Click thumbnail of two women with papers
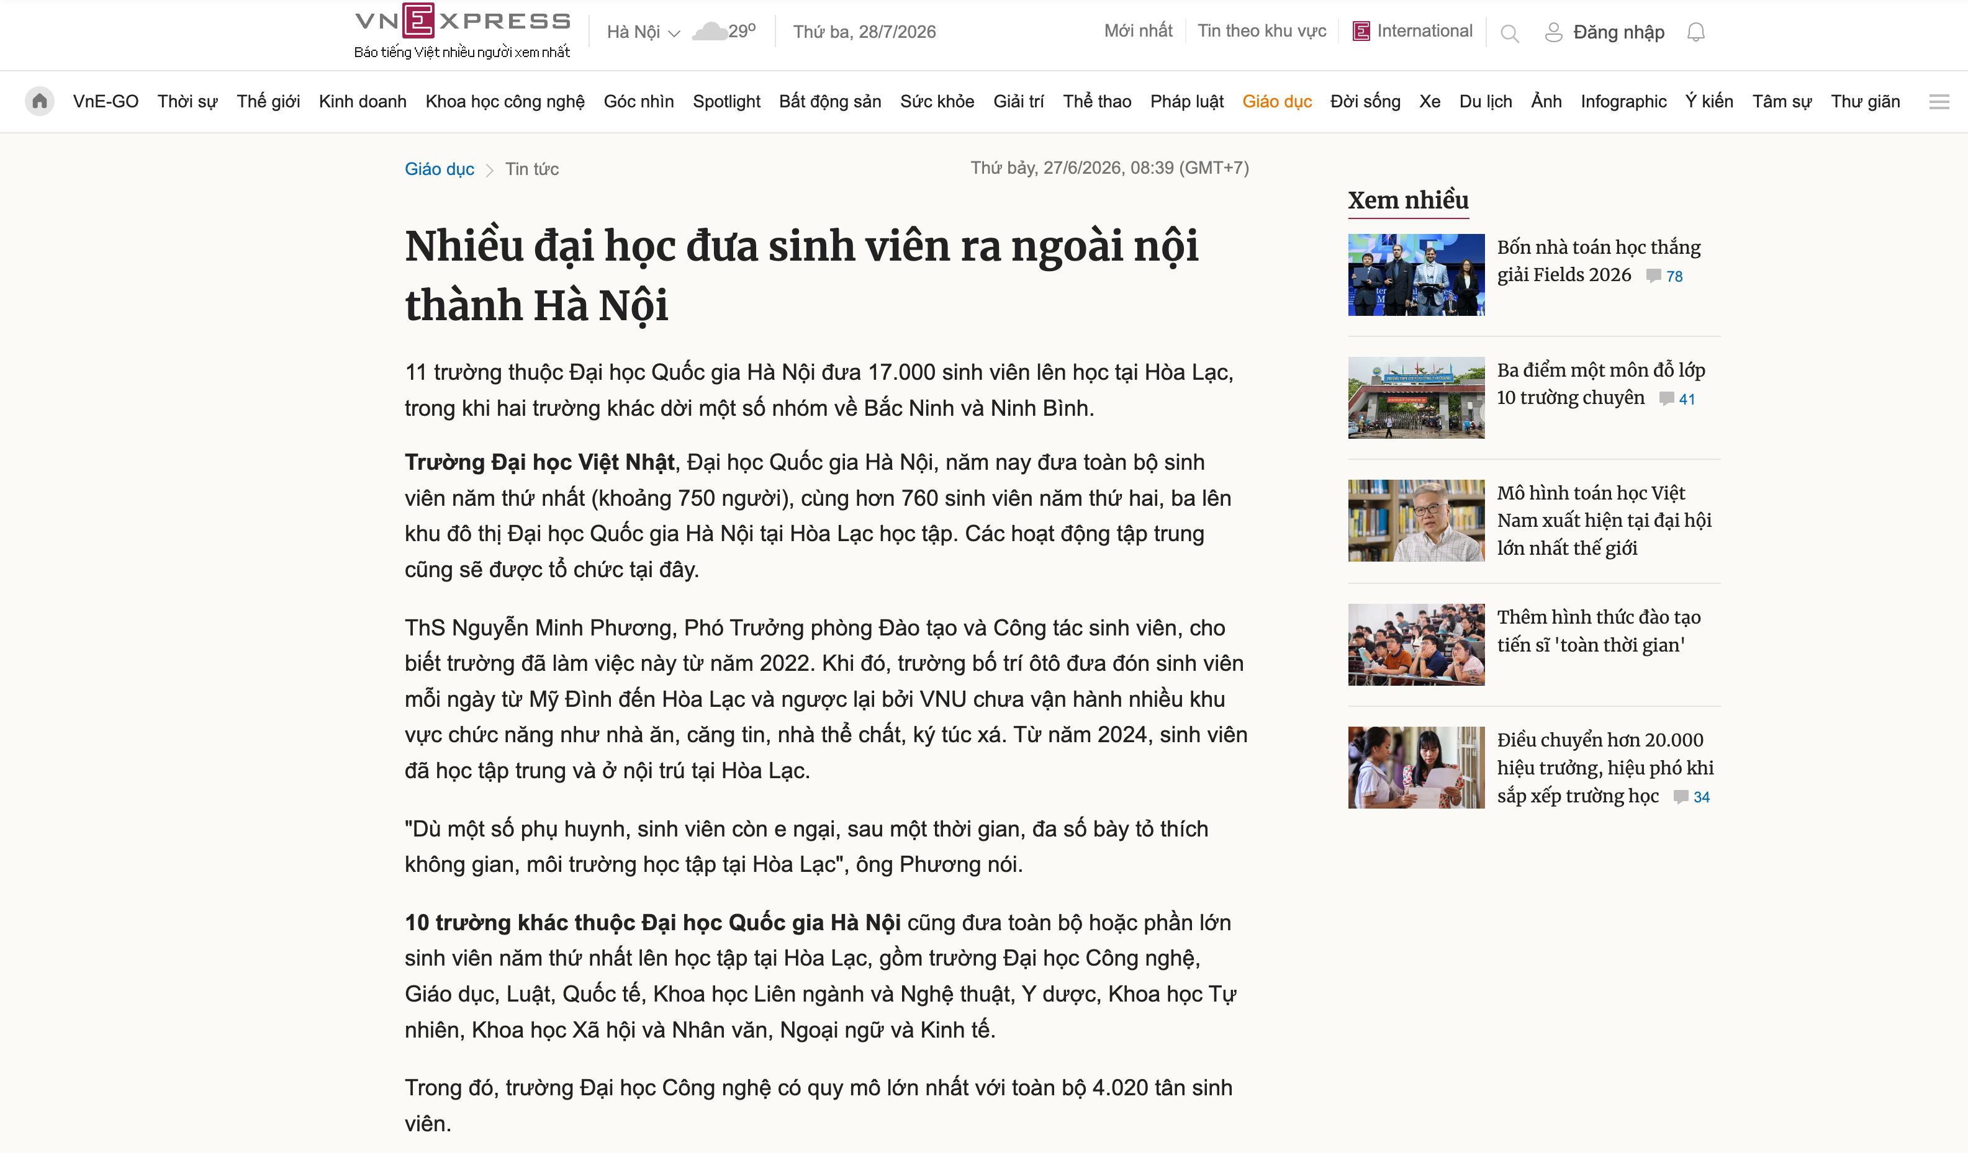 (x=1416, y=768)
